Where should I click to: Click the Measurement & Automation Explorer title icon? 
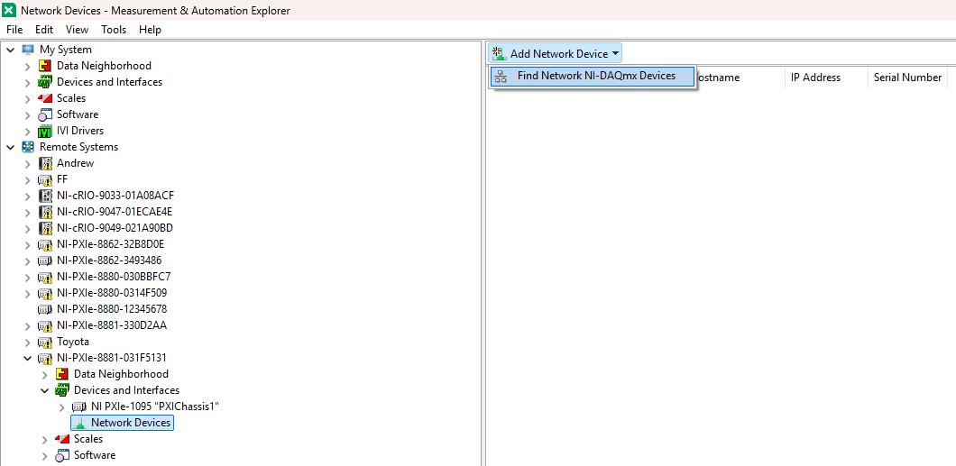coord(9,11)
